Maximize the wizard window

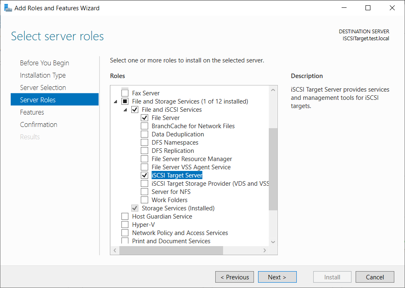368,8
